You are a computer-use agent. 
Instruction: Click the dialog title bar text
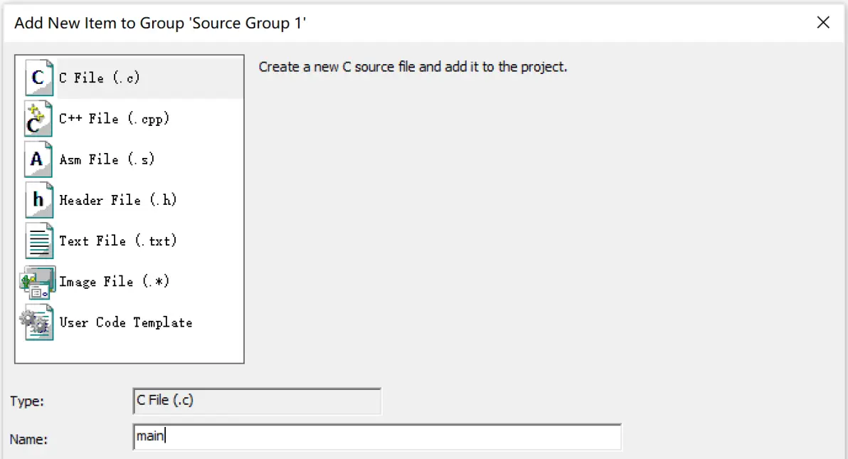click(x=160, y=23)
